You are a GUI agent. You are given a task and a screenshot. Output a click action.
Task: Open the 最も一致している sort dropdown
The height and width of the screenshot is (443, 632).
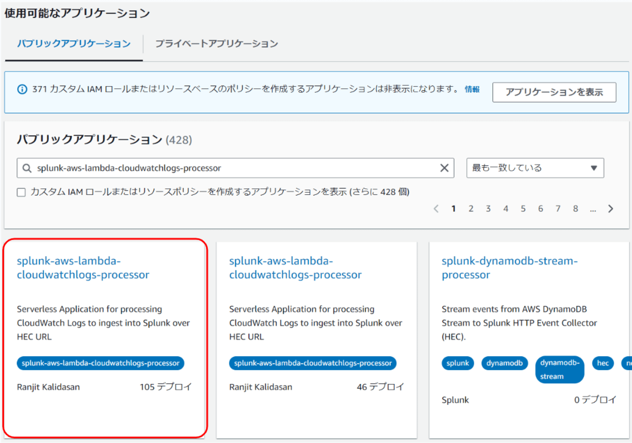535,168
